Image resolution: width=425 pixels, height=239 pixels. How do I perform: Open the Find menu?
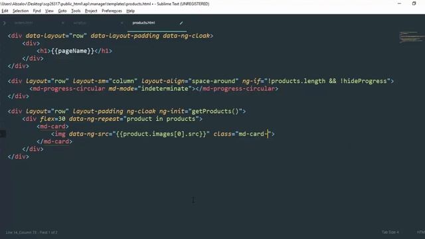37,11
